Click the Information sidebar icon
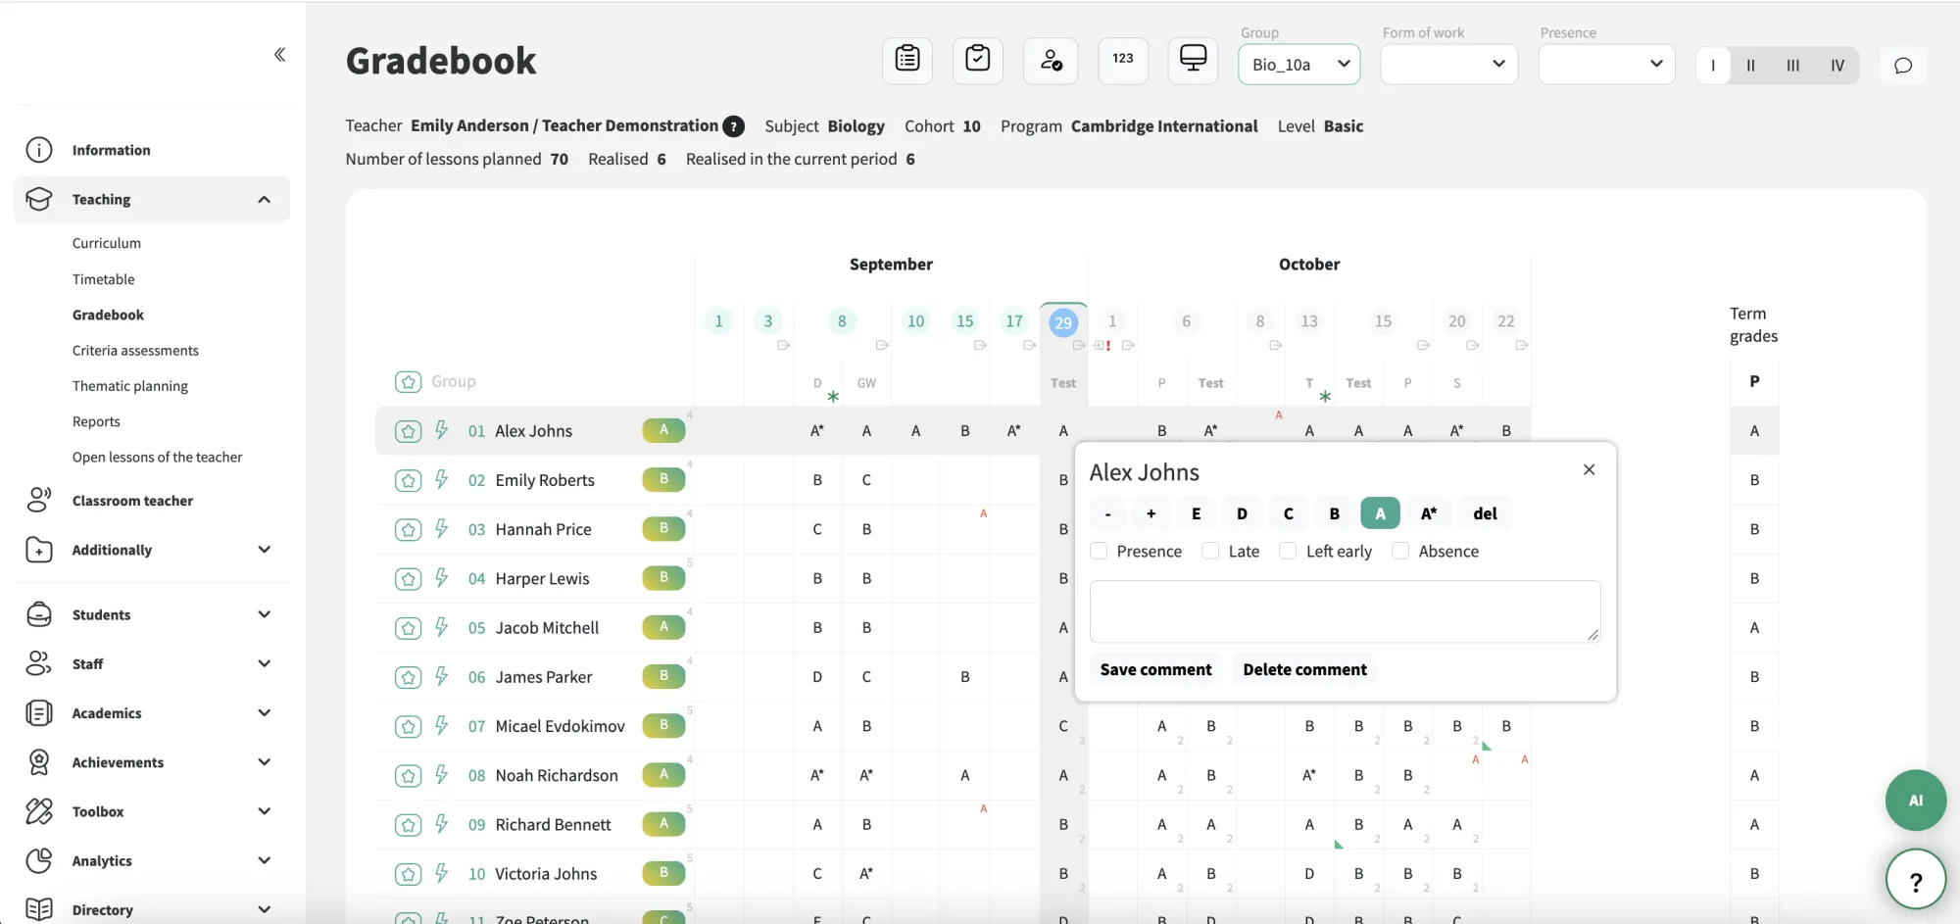The image size is (1960, 924). coord(38,150)
